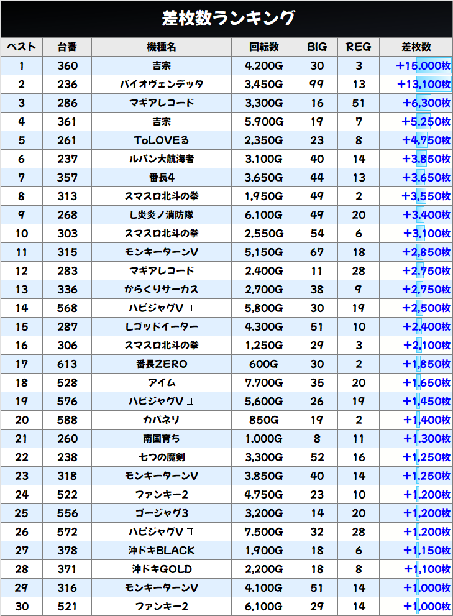This screenshot has width=453, height=616.
Task: Select 番長4 machine name
Action: pyautogui.click(x=162, y=178)
